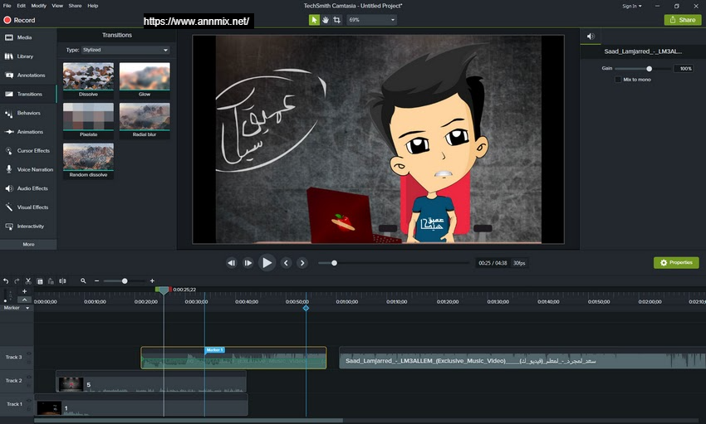Toggle visibility eye on Track 3
This screenshot has height=424, width=706.
point(30,354)
